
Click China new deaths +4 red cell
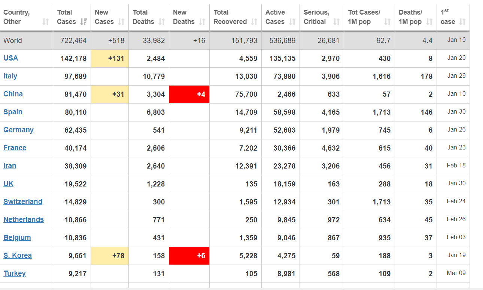[x=189, y=95]
